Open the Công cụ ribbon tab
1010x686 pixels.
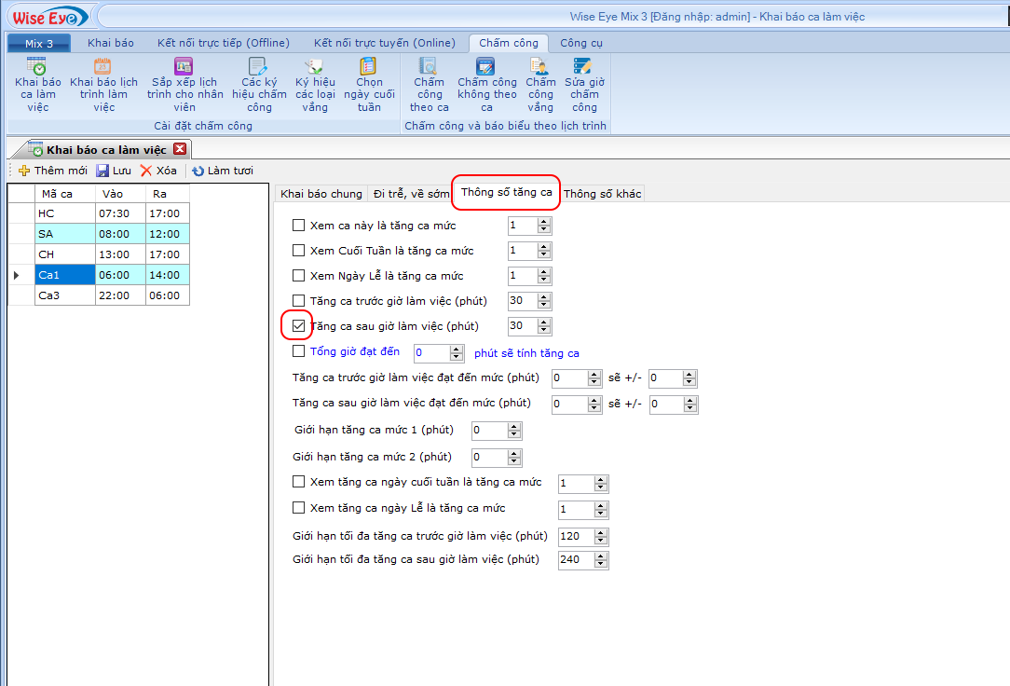pyautogui.click(x=581, y=43)
